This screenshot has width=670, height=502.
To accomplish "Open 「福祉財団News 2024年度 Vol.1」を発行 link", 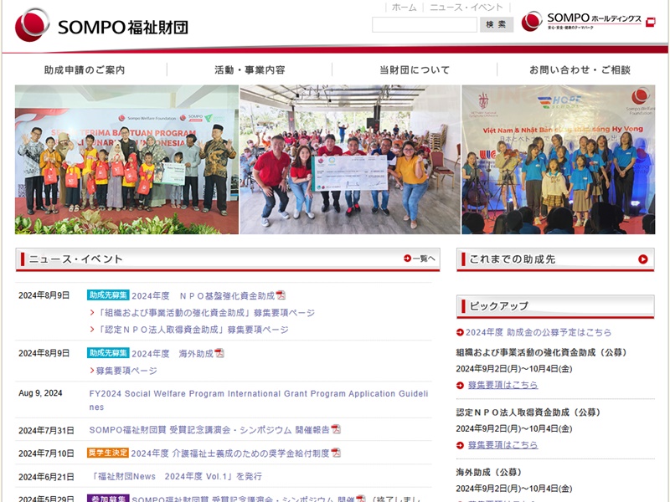I will (x=175, y=476).
